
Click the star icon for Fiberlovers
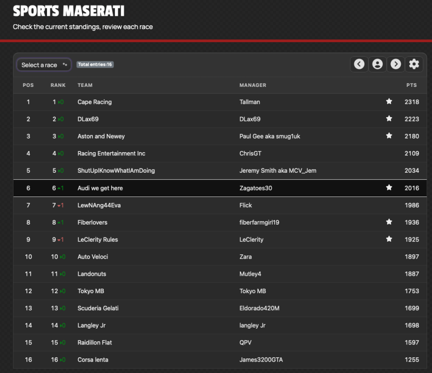point(389,222)
